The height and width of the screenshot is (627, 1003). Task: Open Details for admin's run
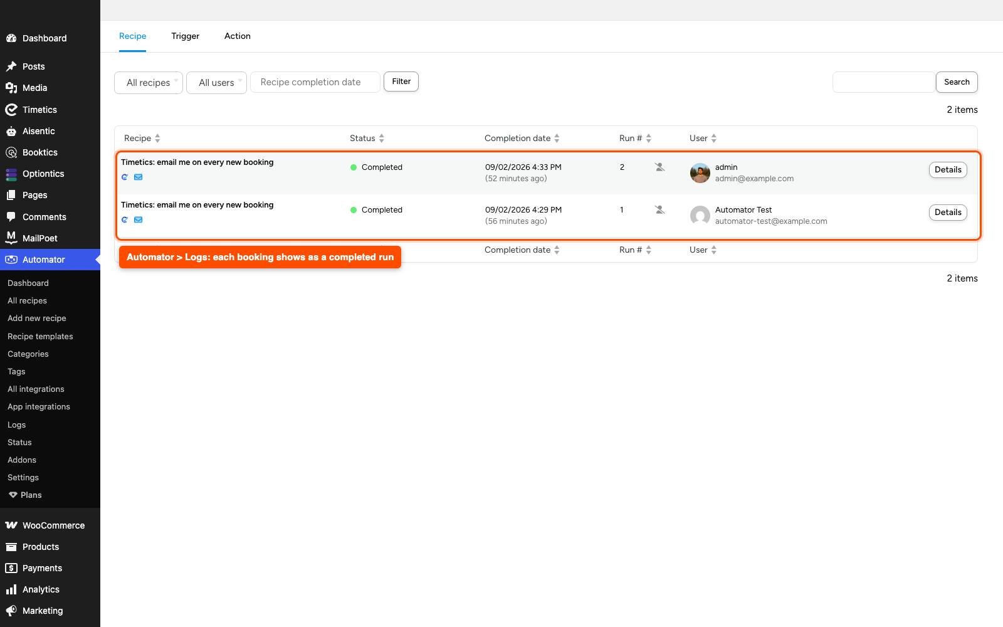[948, 170]
